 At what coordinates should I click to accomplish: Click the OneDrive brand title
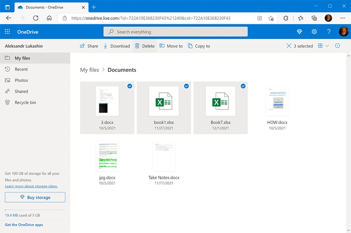(x=28, y=32)
